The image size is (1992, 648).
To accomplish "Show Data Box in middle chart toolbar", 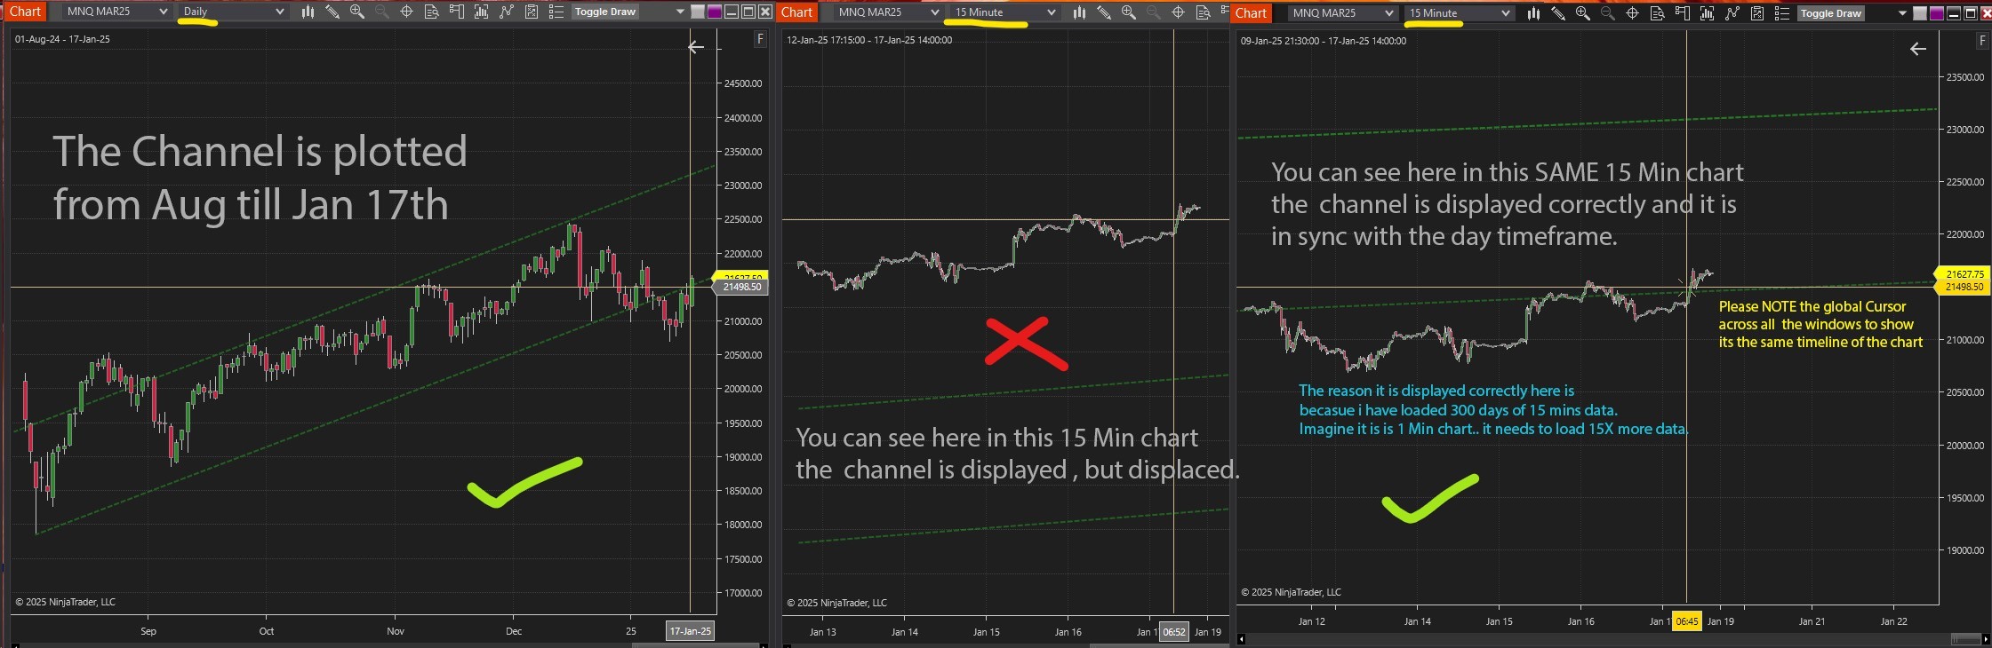I will click(x=1204, y=12).
